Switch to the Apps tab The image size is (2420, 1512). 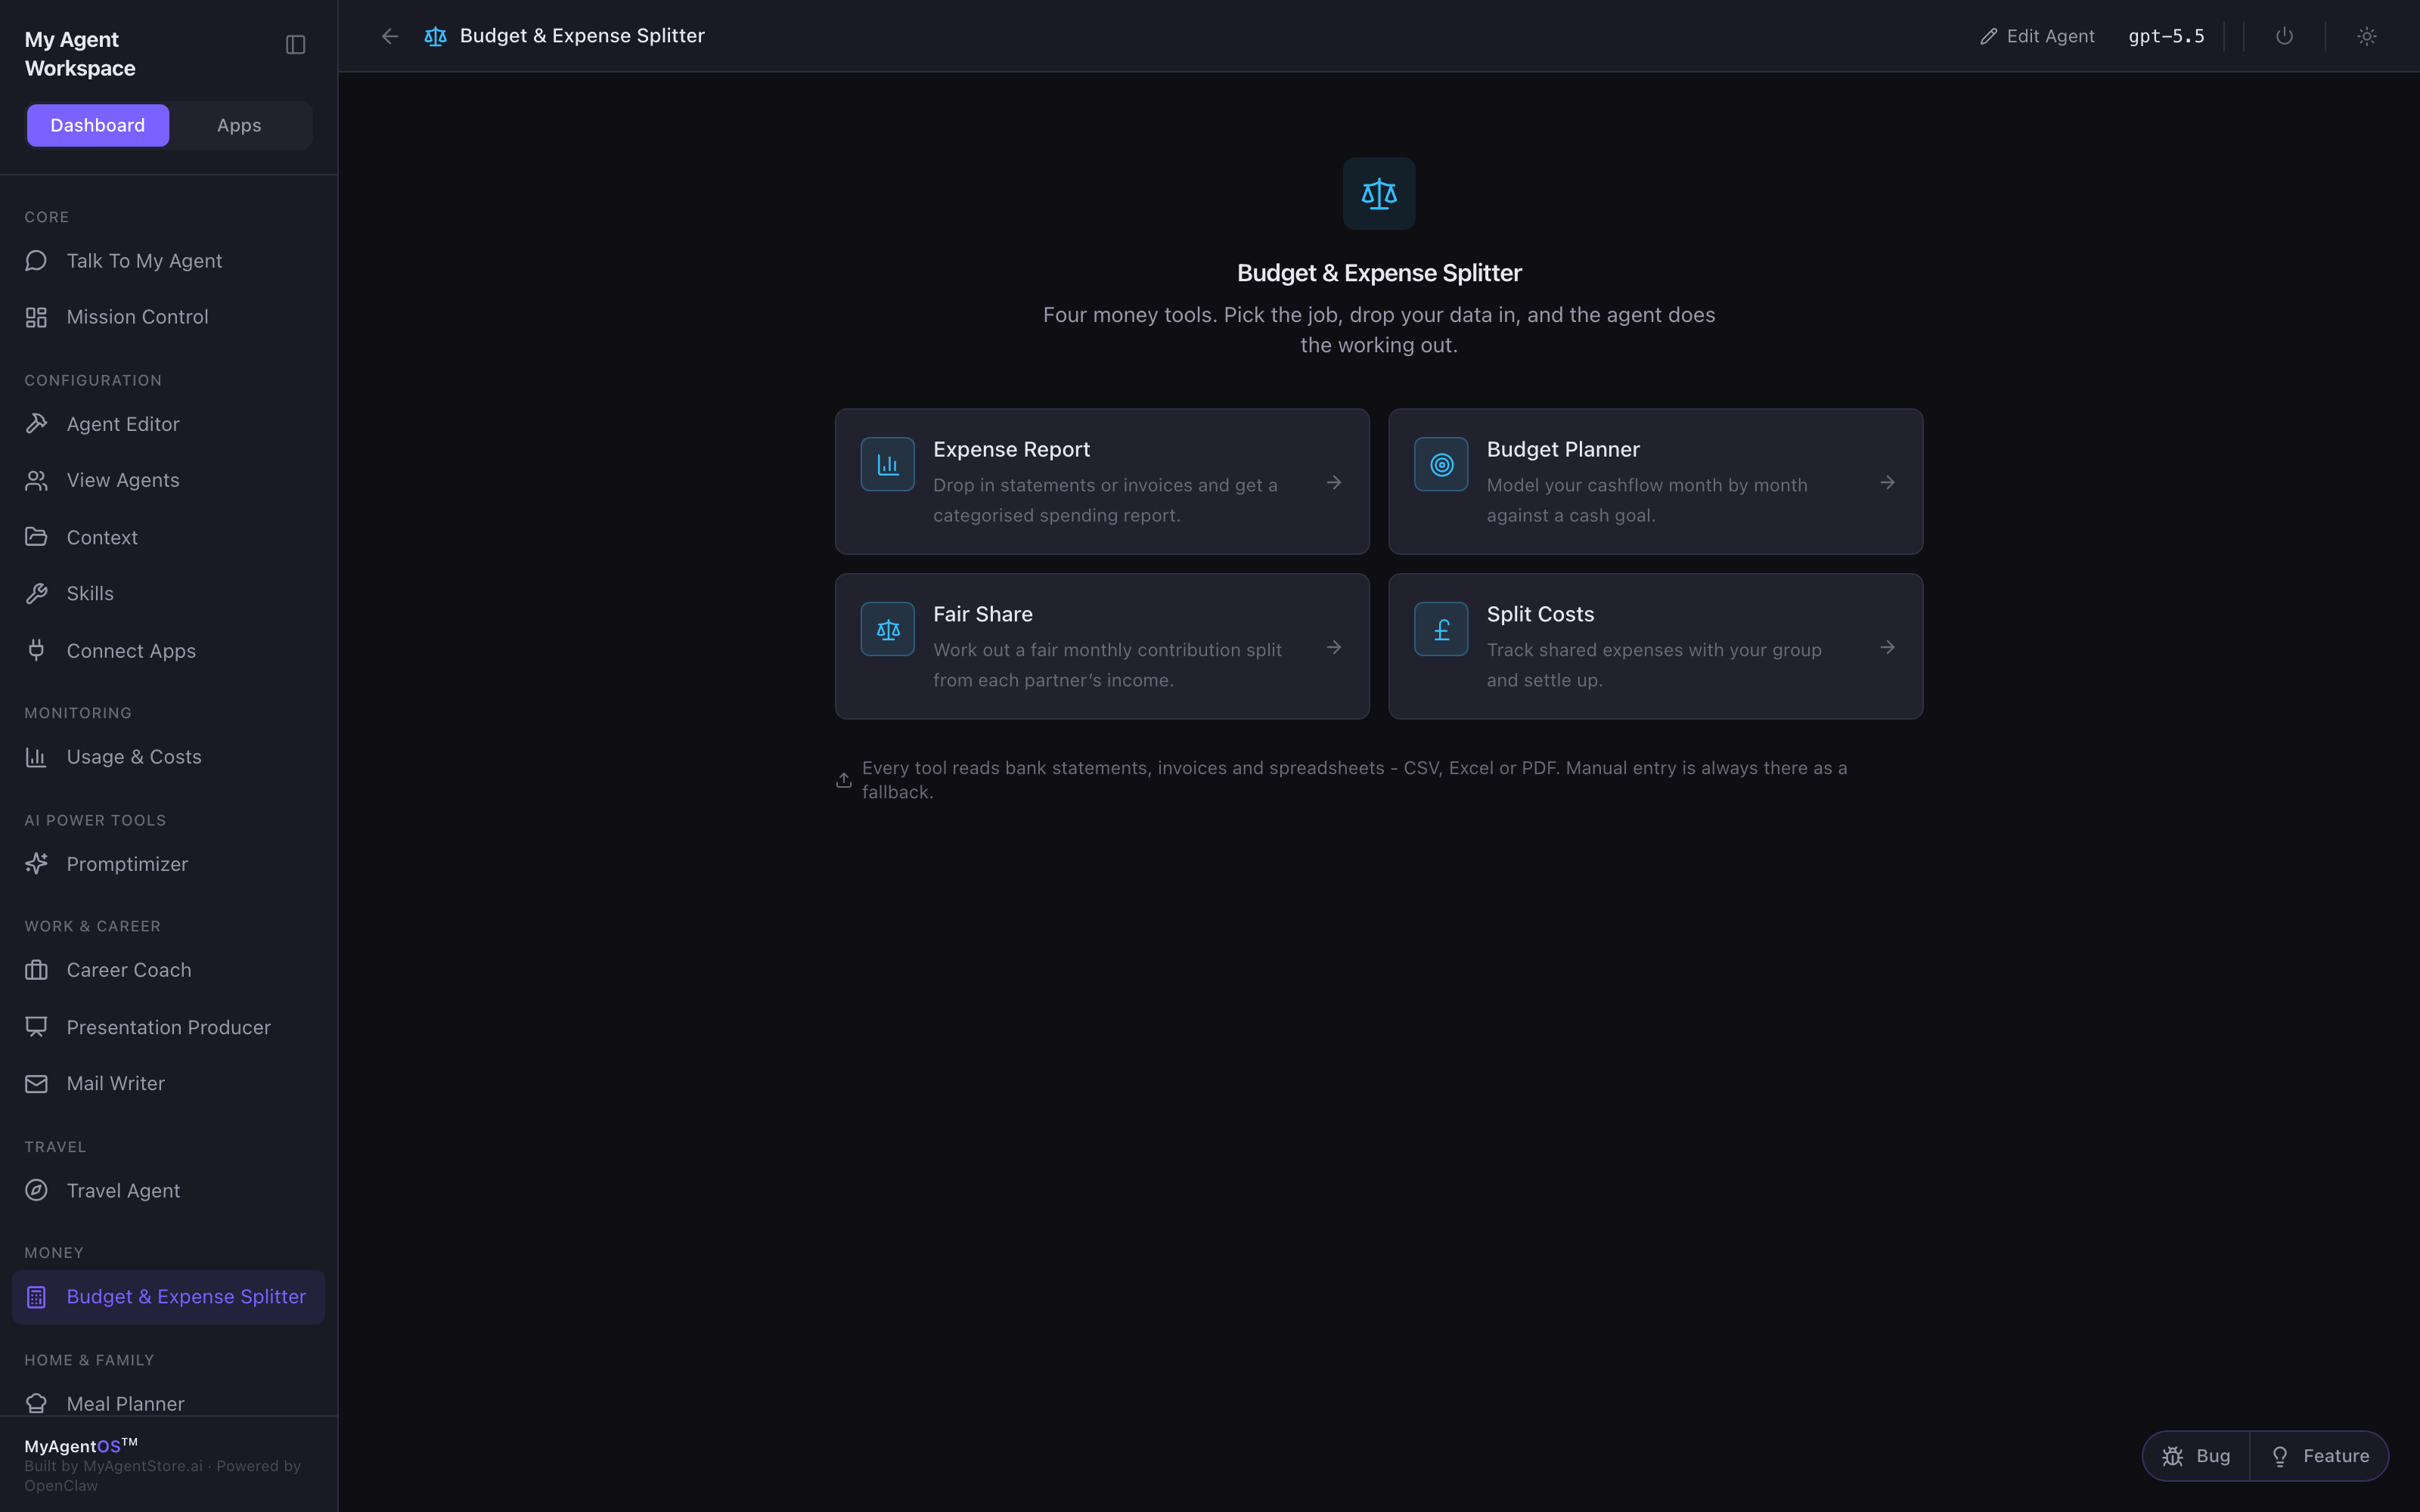[x=239, y=125]
